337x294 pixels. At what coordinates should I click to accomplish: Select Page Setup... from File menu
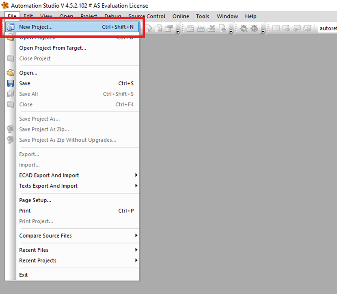35,200
